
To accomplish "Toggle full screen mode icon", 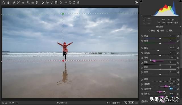I will pyautogui.click(x=136, y=3).
